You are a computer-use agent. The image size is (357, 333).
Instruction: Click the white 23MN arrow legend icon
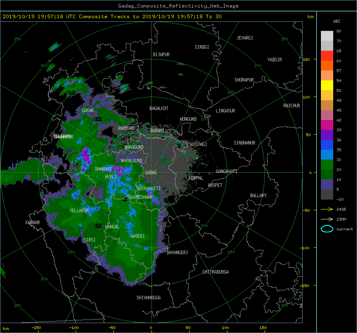click(x=327, y=219)
